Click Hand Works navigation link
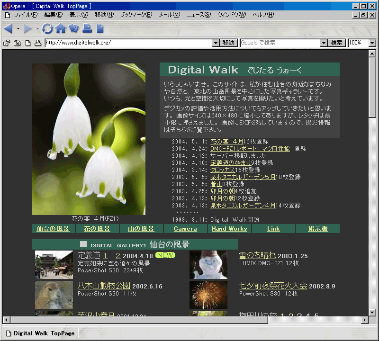 click(x=229, y=229)
